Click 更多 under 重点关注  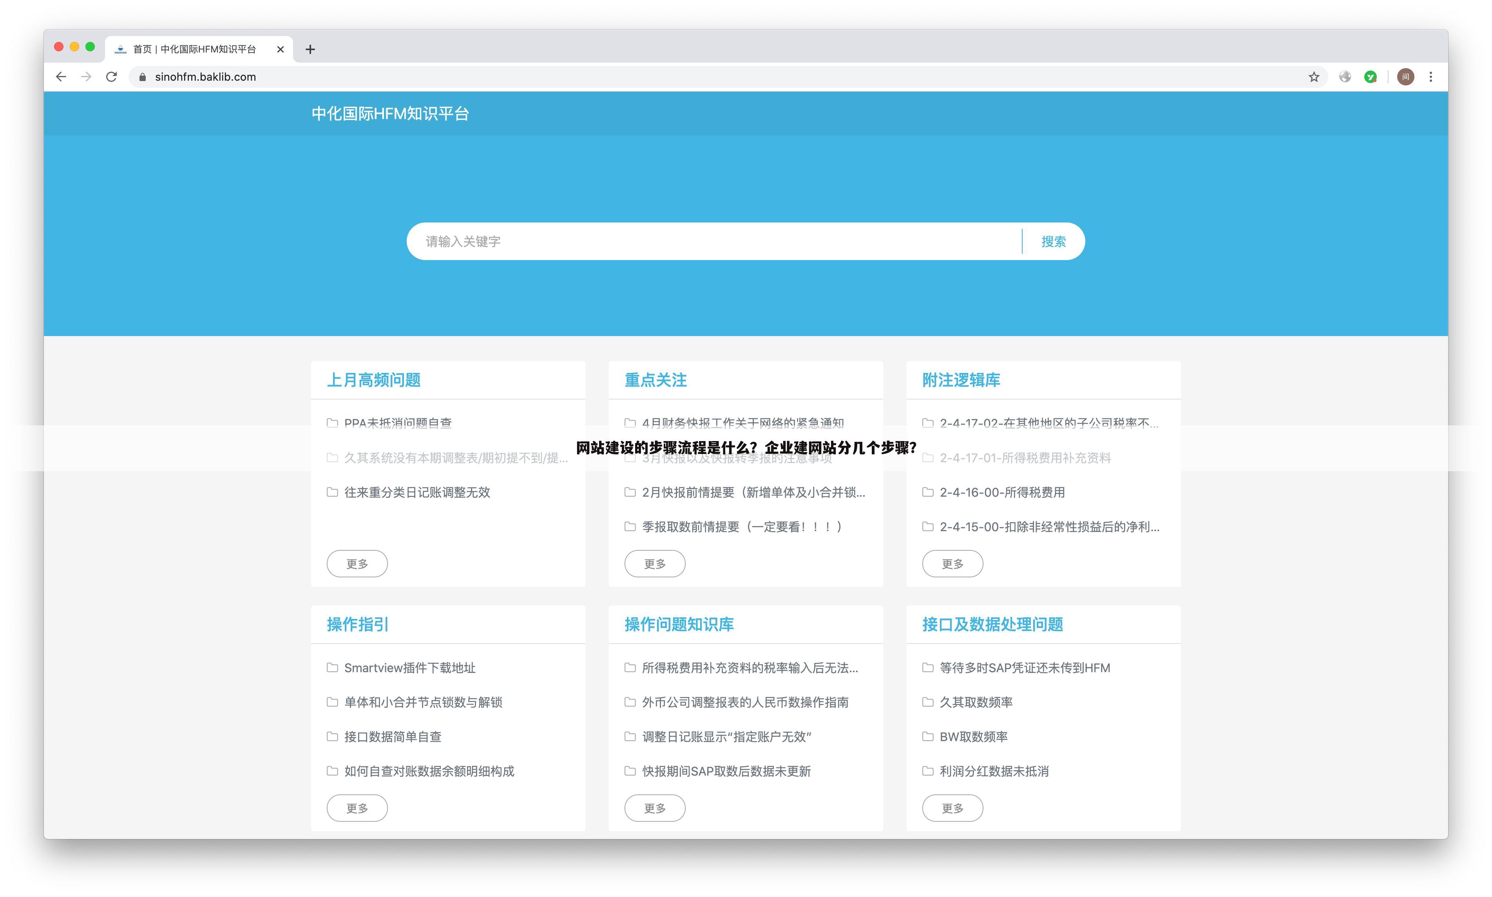point(655,563)
